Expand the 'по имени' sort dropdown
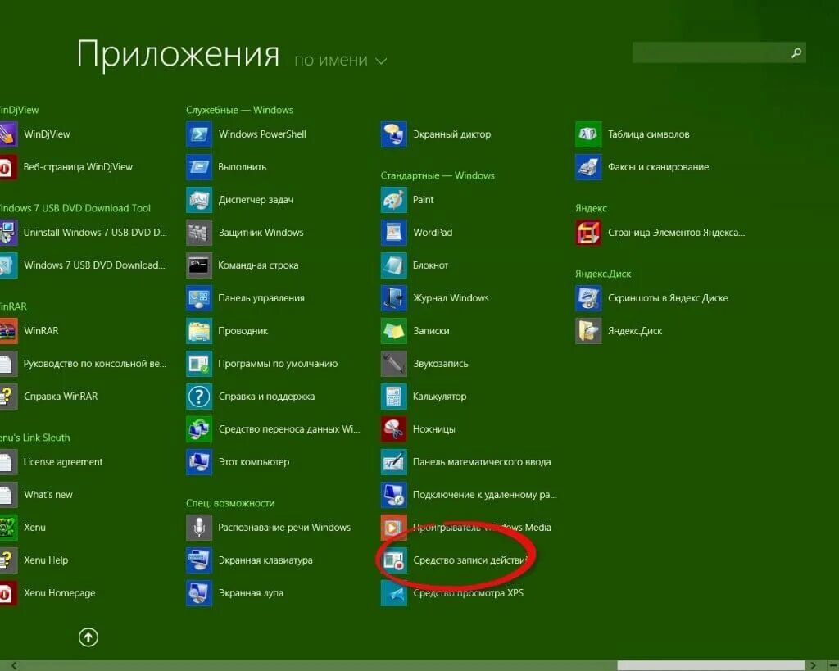The height and width of the screenshot is (671, 839). [340, 61]
